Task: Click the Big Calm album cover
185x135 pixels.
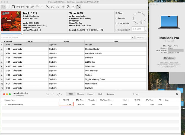Action: pos(11,21)
